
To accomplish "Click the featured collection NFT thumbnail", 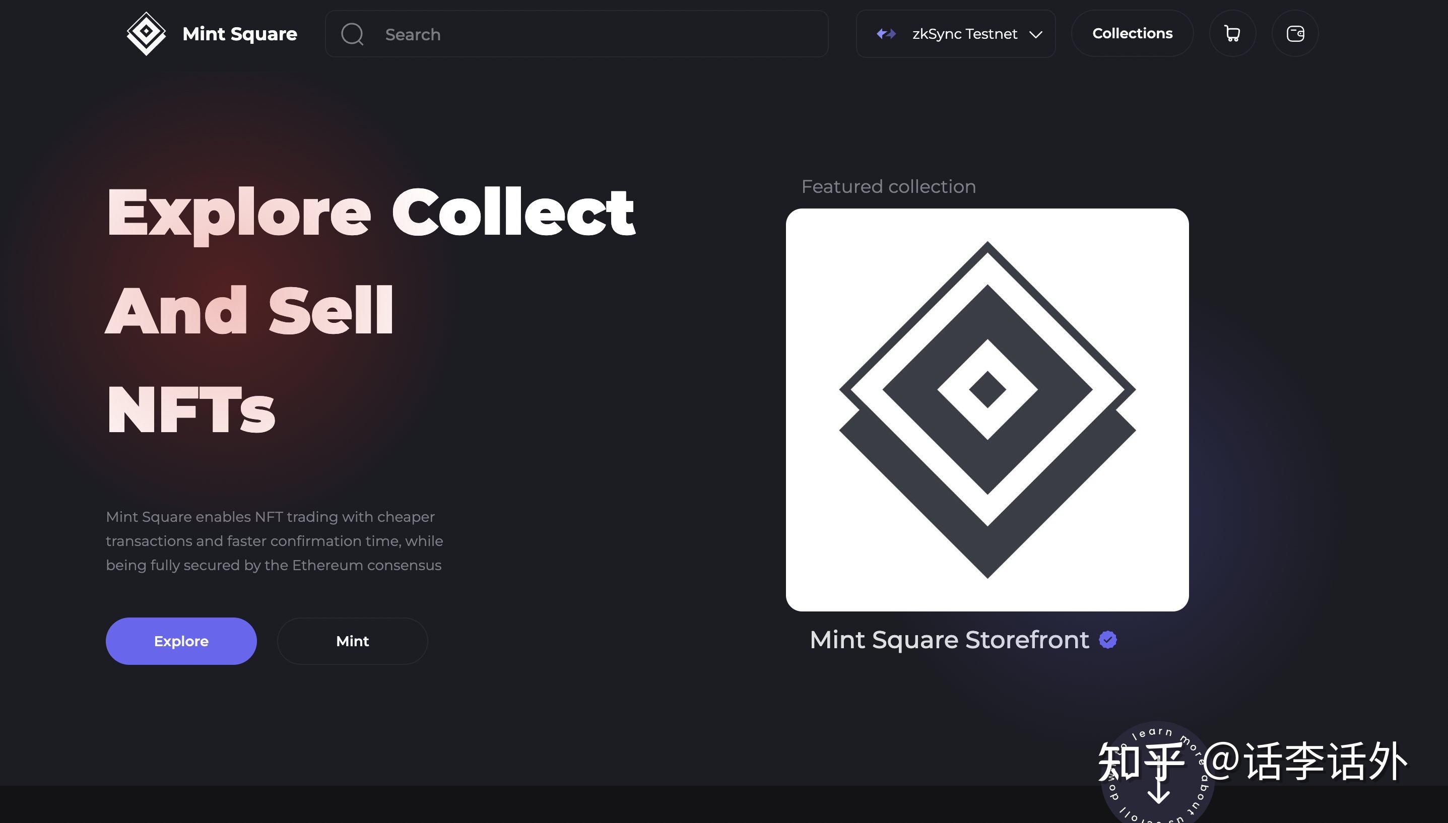I will [x=988, y=409].
